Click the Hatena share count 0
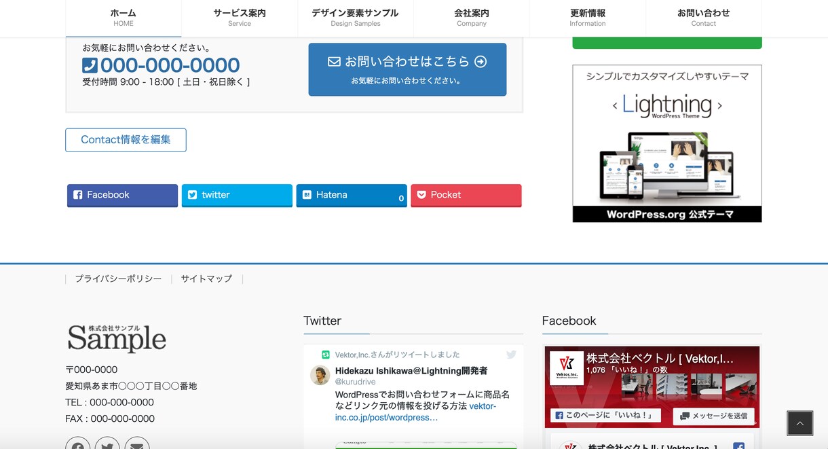 [401, 199]
